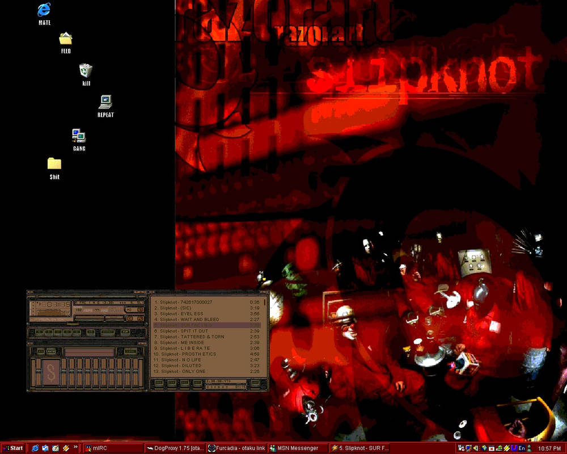Launch Internet Explorer from the quick launch bar
The image size is (567, 454).
pyautogui.click(x=35, y=448)
